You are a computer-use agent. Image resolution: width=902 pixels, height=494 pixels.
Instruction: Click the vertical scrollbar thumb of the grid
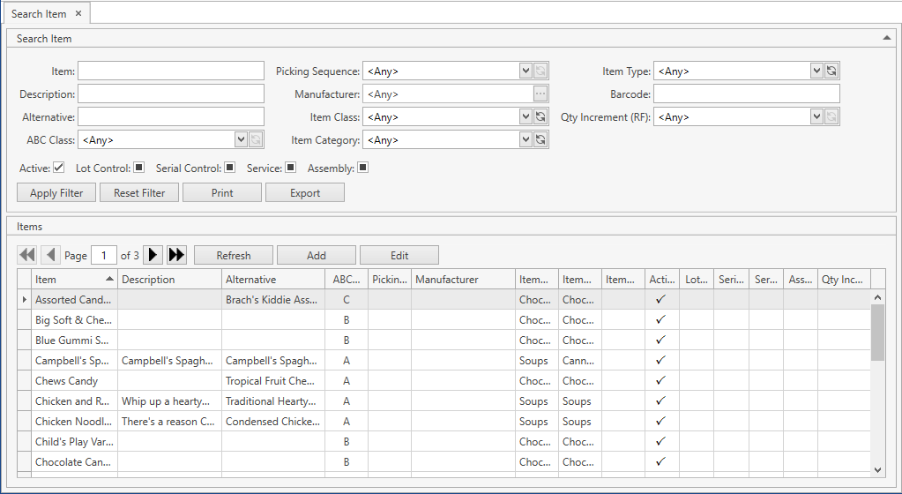point(877,333)
